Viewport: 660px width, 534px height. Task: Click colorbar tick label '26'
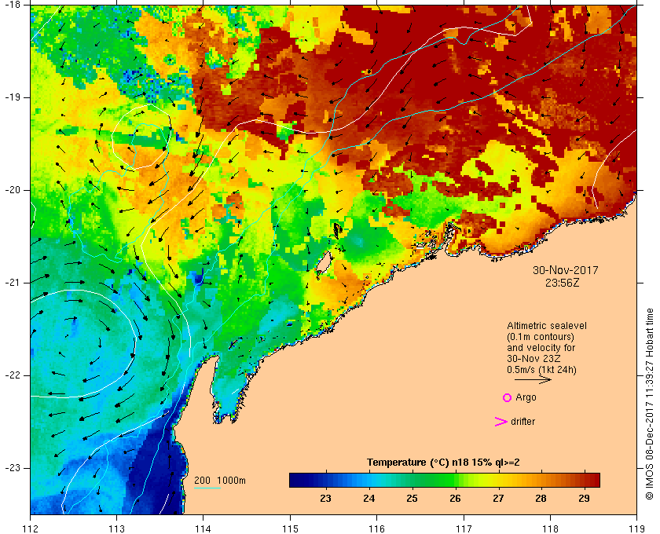point(455,499)
